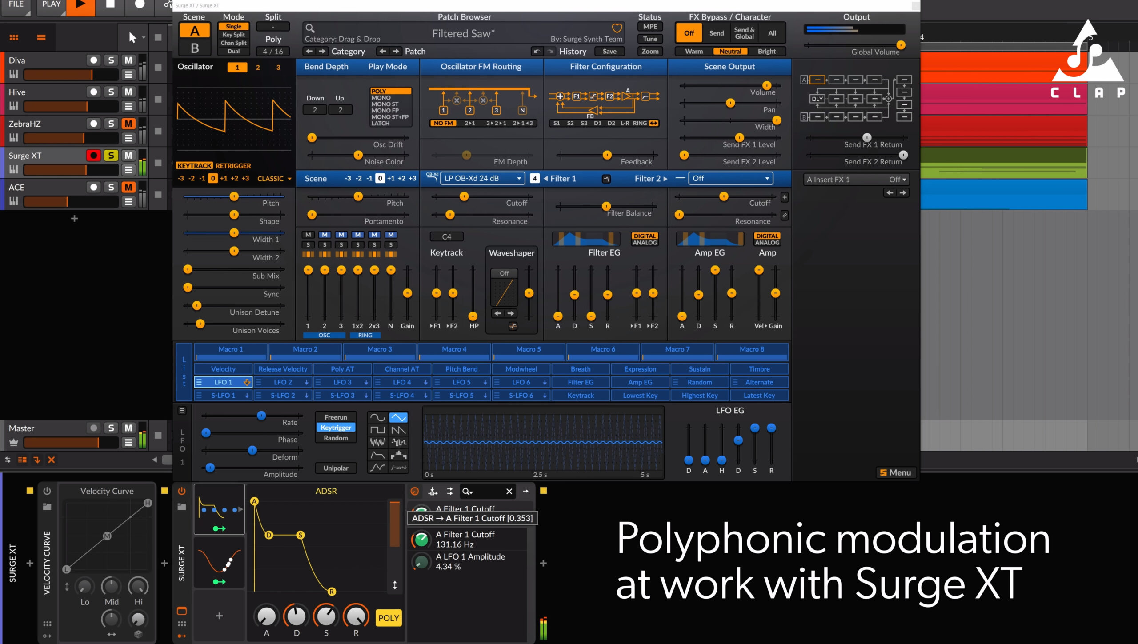
Task: Adjust the Global Volume slider
Action: (x=902, y=44)
